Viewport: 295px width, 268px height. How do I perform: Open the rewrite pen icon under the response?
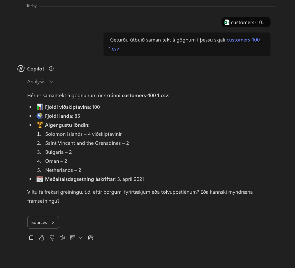(72, 237)
